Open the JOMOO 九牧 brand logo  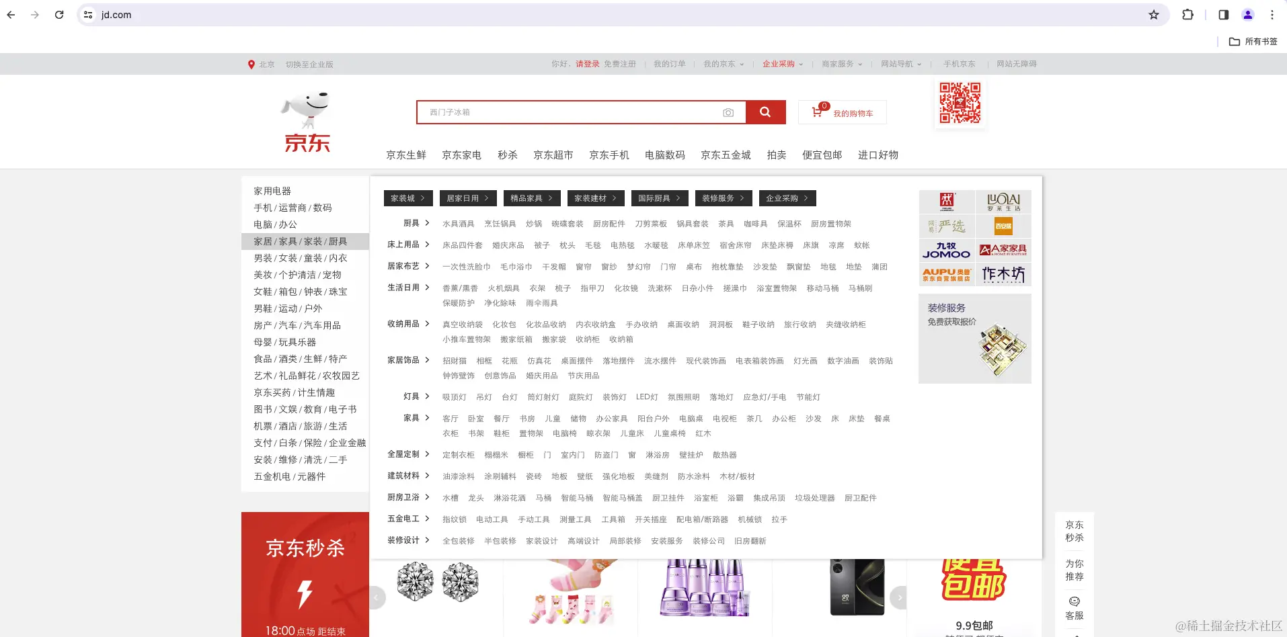[947, 250]
